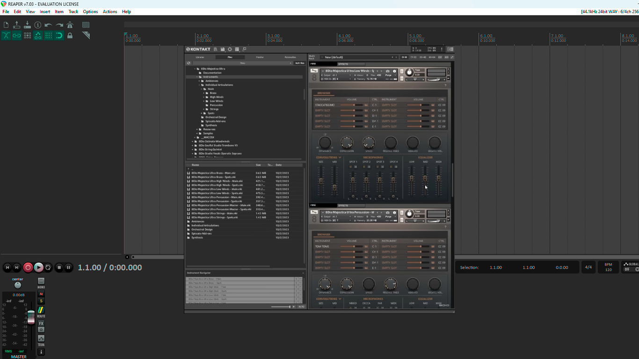
Task: Click the BPM 120 tempo field
Action: point(608,267)
